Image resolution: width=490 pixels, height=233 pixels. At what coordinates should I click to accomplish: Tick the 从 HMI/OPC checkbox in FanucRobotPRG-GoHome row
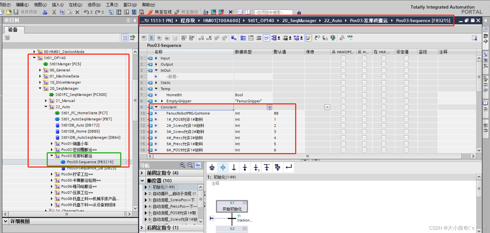pos(343,113)
